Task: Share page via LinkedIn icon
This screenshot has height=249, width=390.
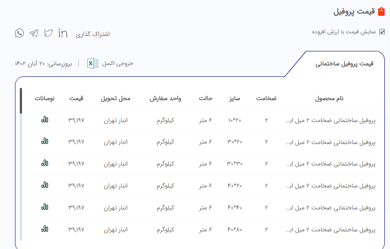Action: tap(63, 33)
